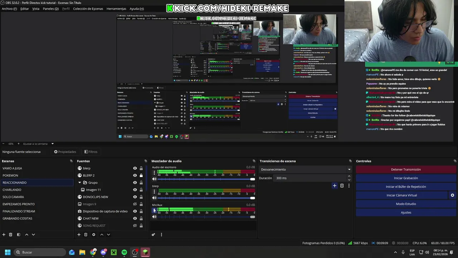Lock the DONOCLIPS NEW source
Screen dimensions: 458x258
(x=141, y=197)
